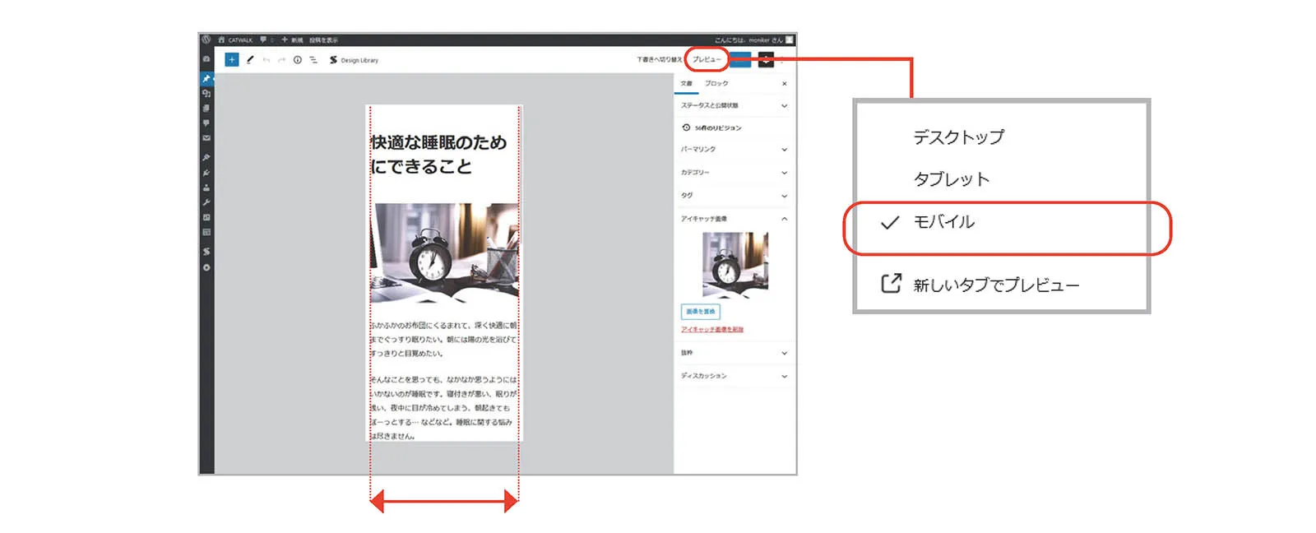Click the プレビュー button

[x=706, y=59]
